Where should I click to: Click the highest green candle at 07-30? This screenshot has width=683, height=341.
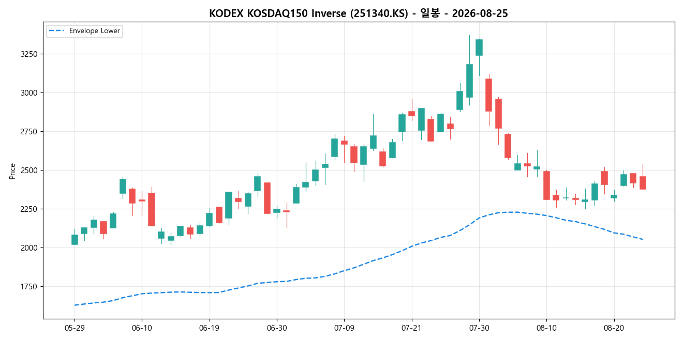click(479, 47)
